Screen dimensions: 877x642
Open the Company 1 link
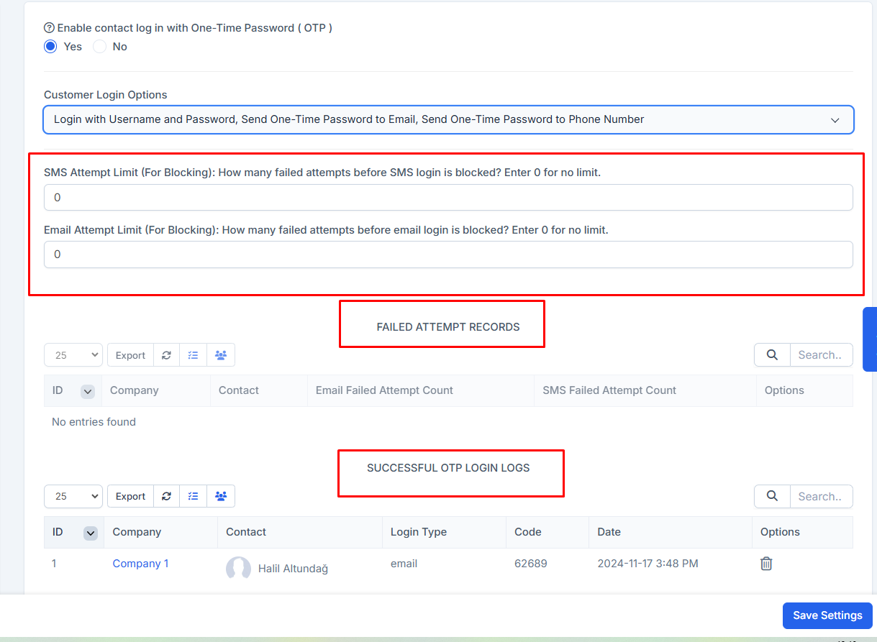[x=140, y=564]
